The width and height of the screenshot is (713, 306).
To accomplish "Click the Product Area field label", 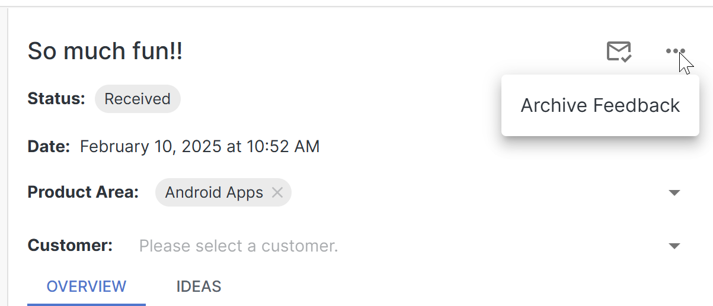I will pos(83,192).
